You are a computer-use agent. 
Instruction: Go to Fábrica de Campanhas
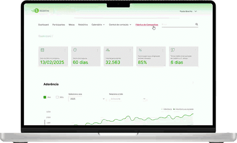147,25
